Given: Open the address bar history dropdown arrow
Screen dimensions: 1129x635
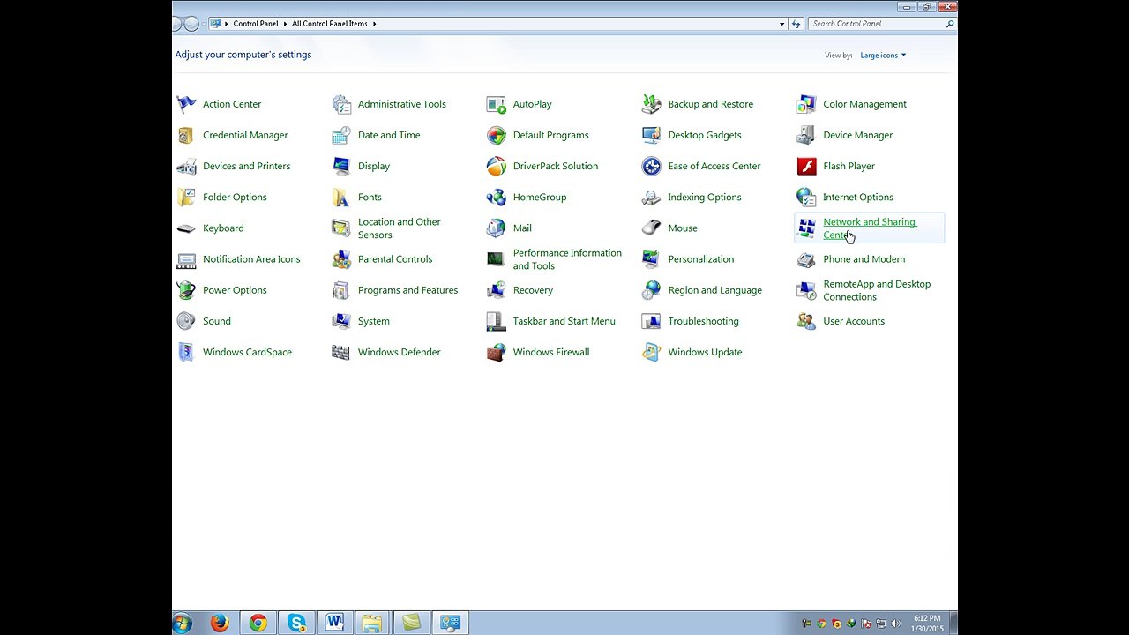Looking at the screenshot, I should click(781, 24).
